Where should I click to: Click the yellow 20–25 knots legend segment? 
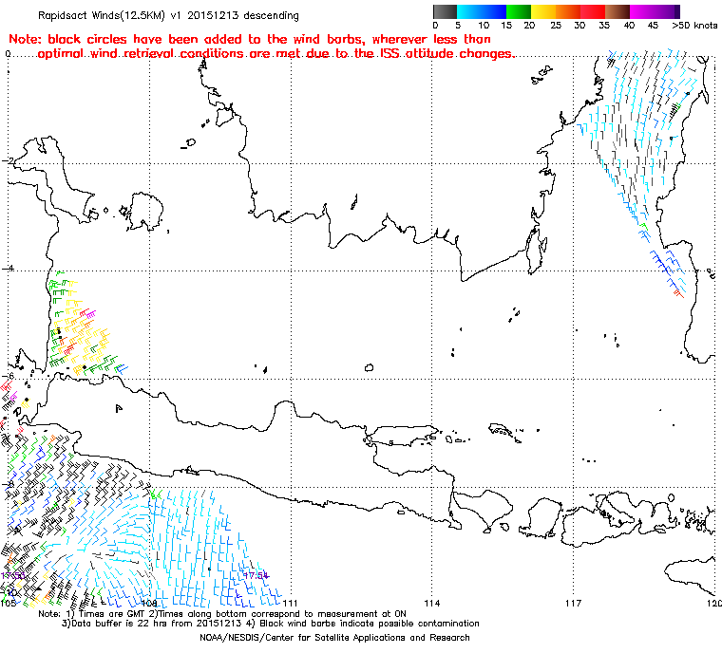coord(543,12)
